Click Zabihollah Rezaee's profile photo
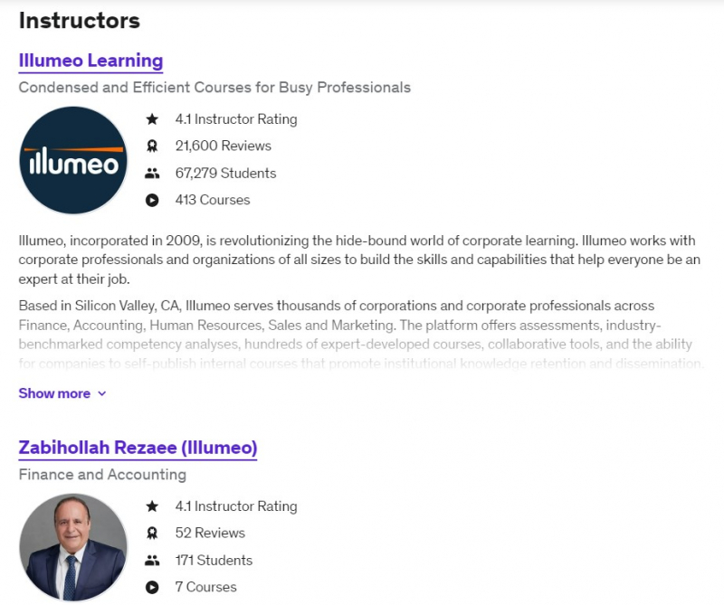 point(72,548)
